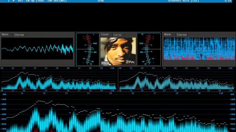Click the cyan oscilloscope waveform display
This screenshot has height=132, width=236.
(37, 48)
